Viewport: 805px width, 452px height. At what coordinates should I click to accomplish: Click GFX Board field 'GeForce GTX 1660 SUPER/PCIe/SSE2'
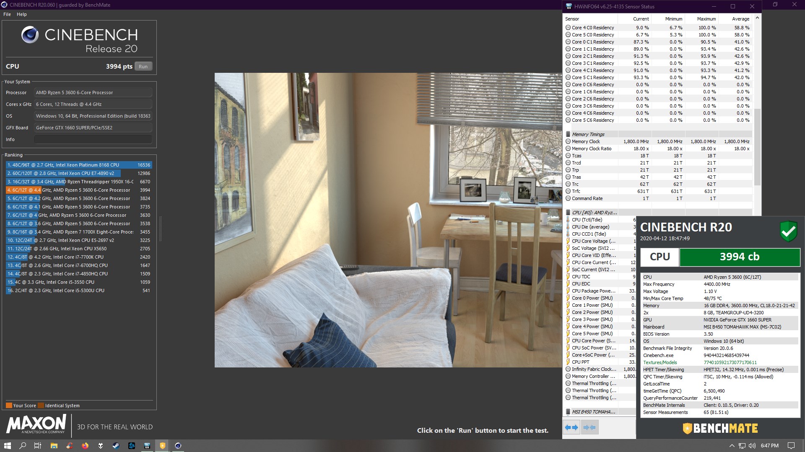(x=93, y=128)
